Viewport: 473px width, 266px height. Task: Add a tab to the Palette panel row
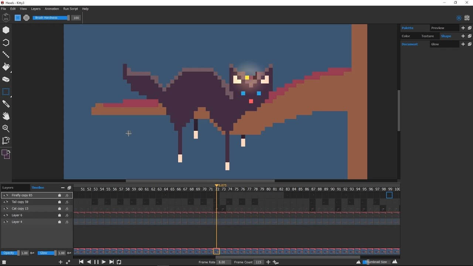click(x=463, y=28)
